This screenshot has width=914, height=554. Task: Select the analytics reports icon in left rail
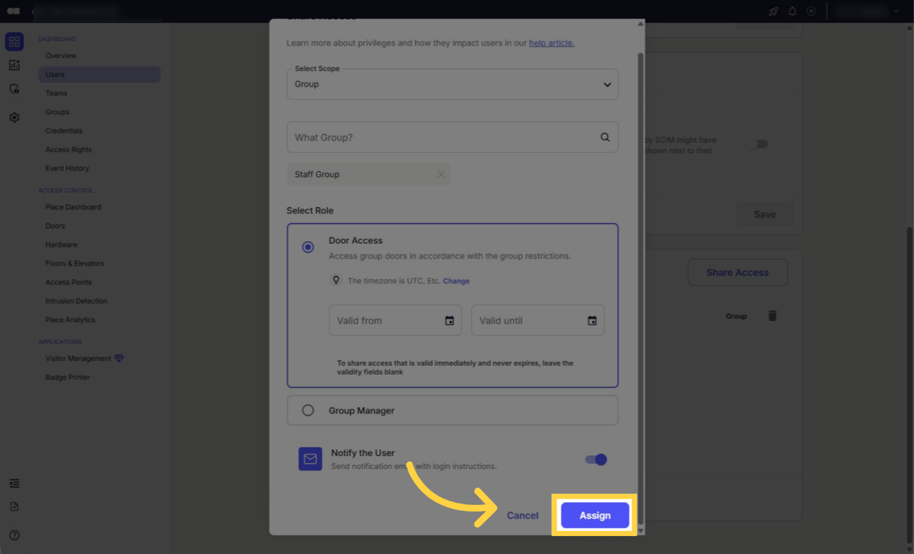(14, 65)
